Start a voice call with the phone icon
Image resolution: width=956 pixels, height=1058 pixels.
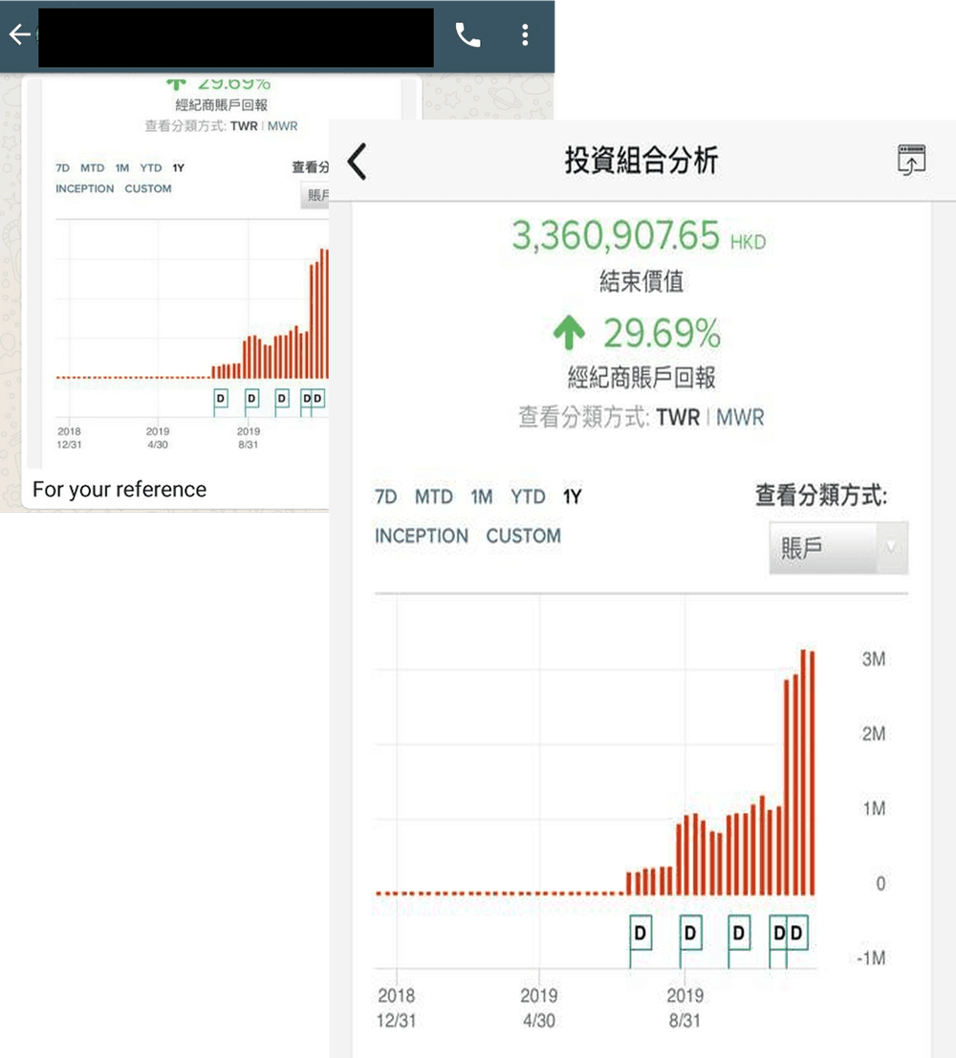click(467, 34)
